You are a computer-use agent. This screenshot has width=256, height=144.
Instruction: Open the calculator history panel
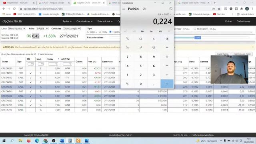tap(171, 9)
